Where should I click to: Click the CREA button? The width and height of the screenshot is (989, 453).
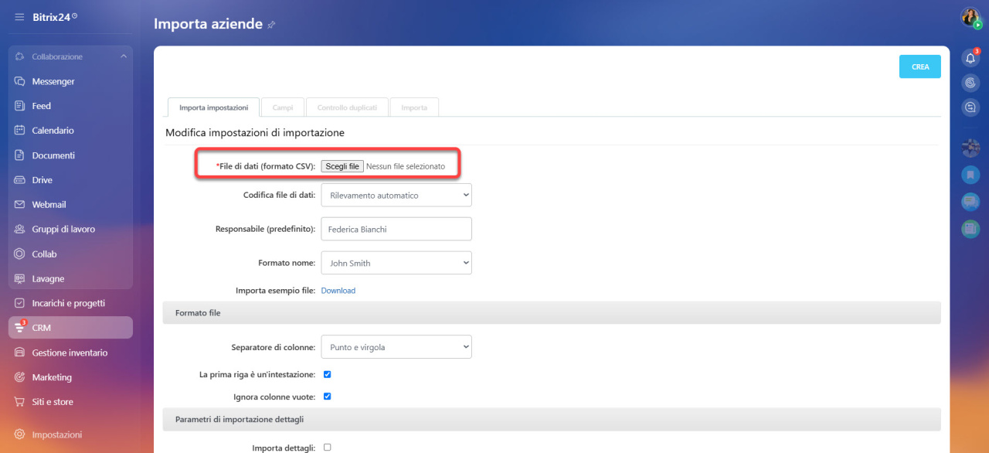(920, 66)
